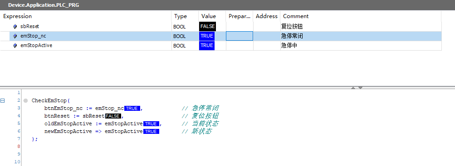Place cursor after closing ); on line 7
Image resolution: width=455 pixels, height=166 pixels.
[38, 139]
